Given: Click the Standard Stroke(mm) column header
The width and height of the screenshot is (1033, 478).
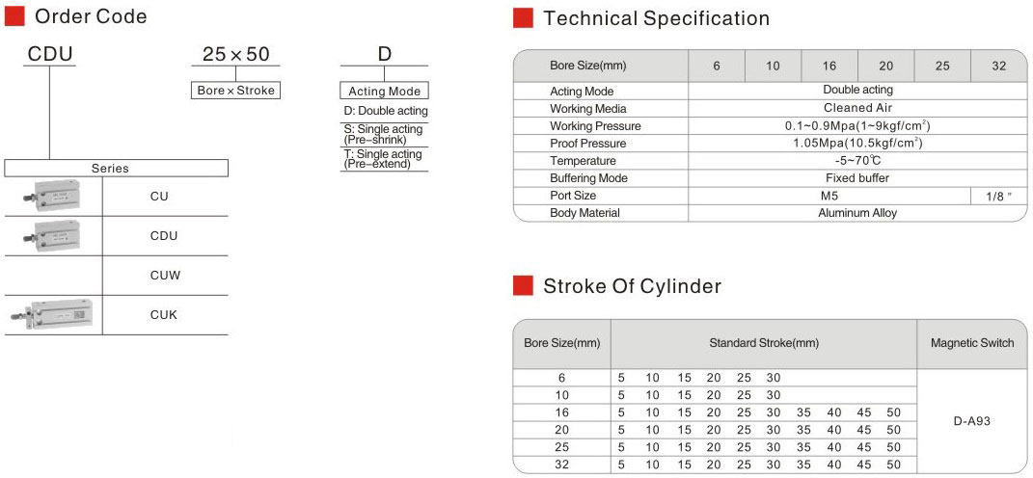Looking at the screenshot, I should (x=763, y=343).
